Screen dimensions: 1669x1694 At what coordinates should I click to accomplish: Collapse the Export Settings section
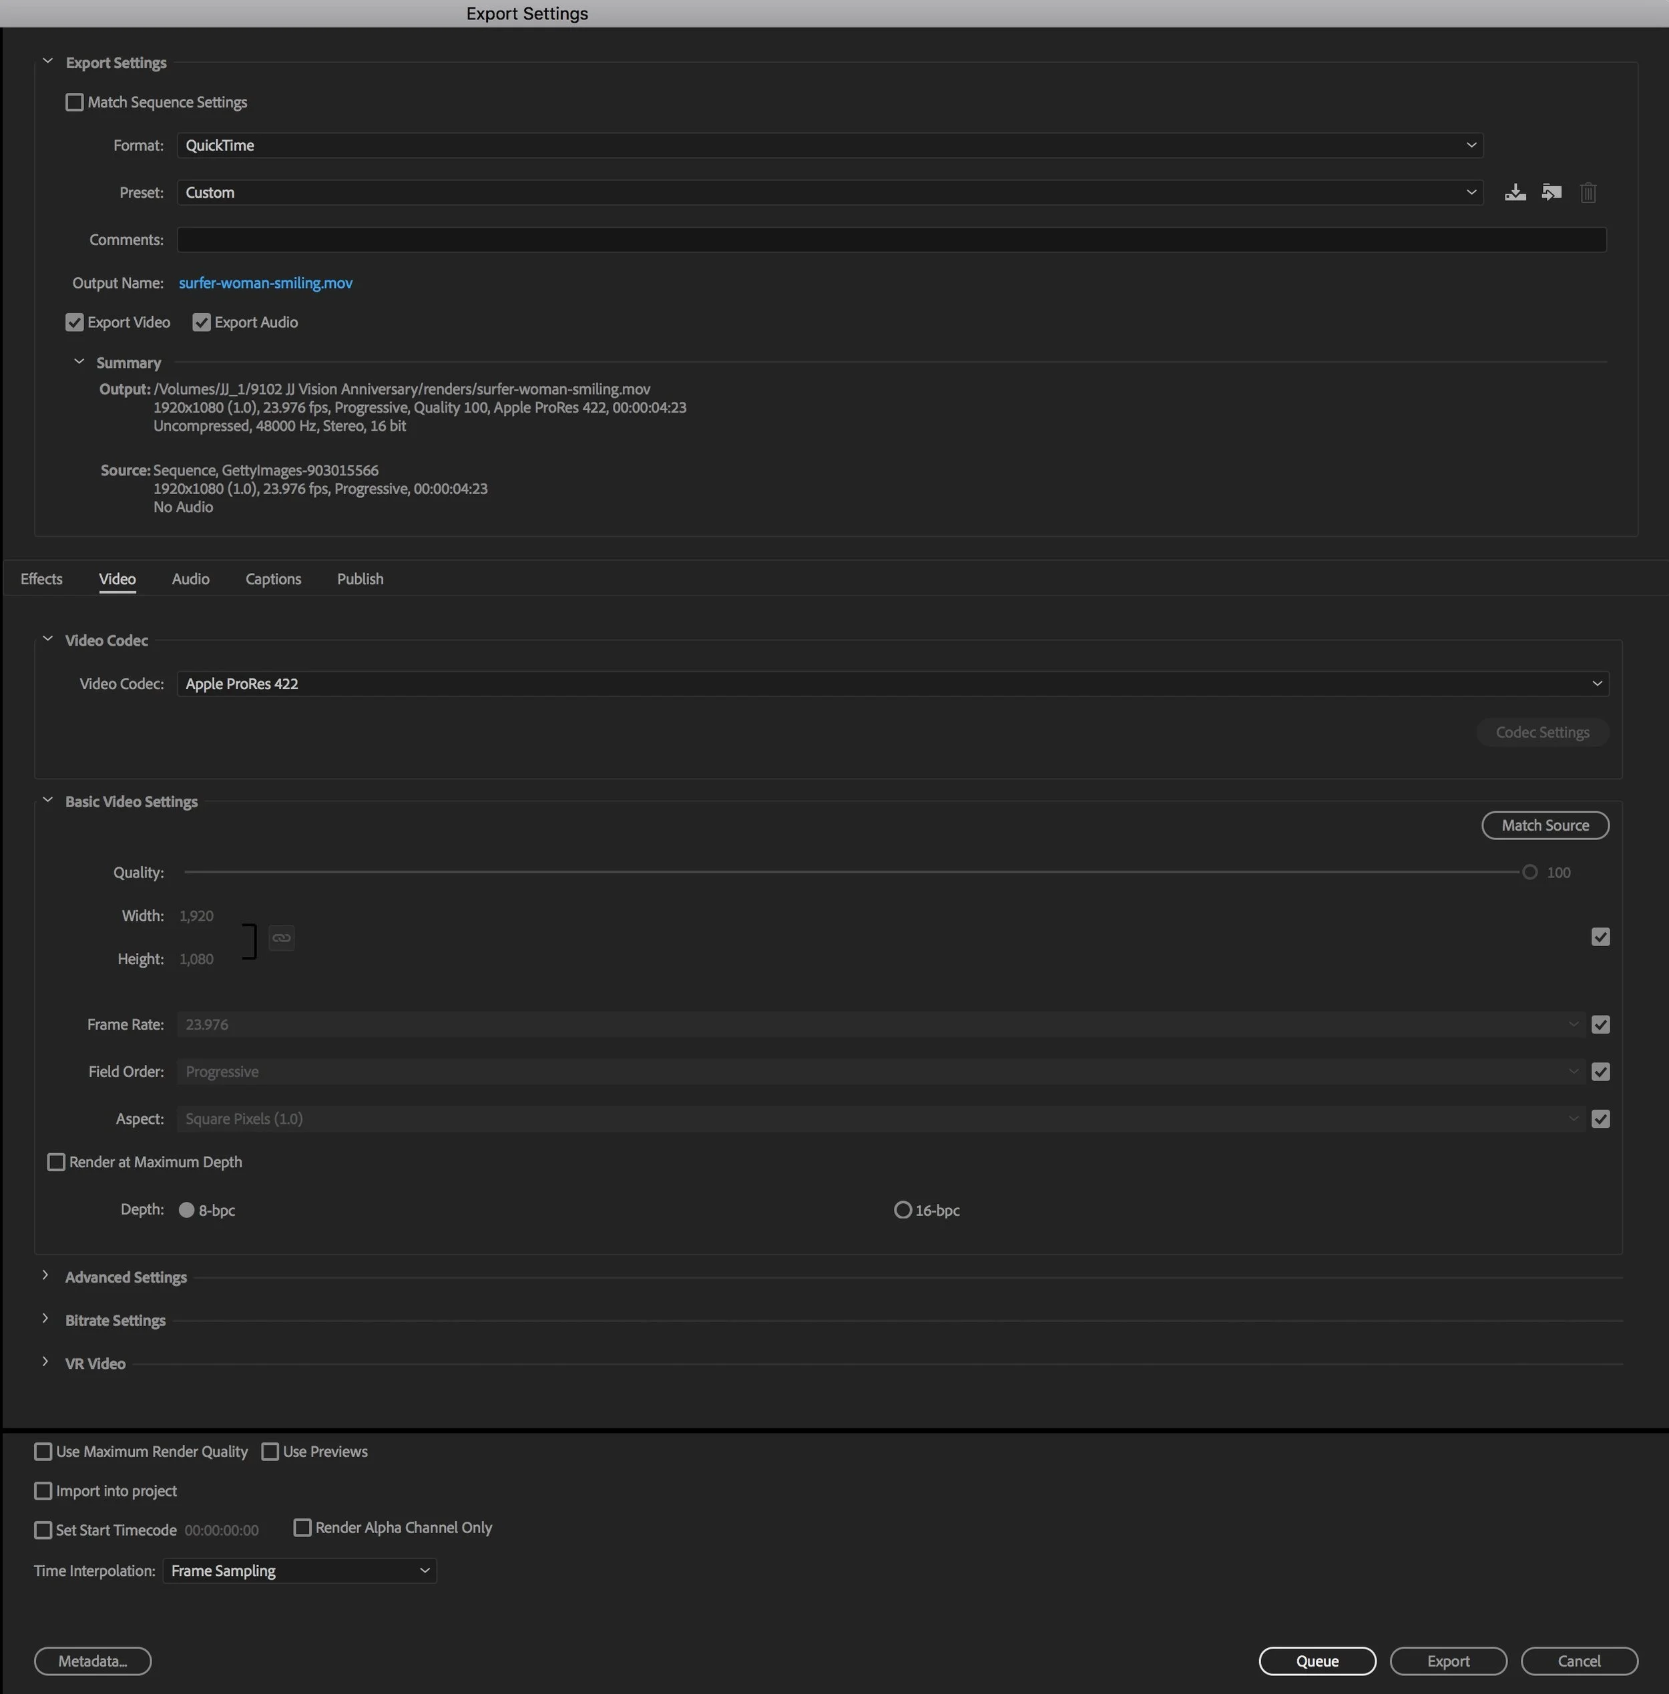tap(47, 61)
